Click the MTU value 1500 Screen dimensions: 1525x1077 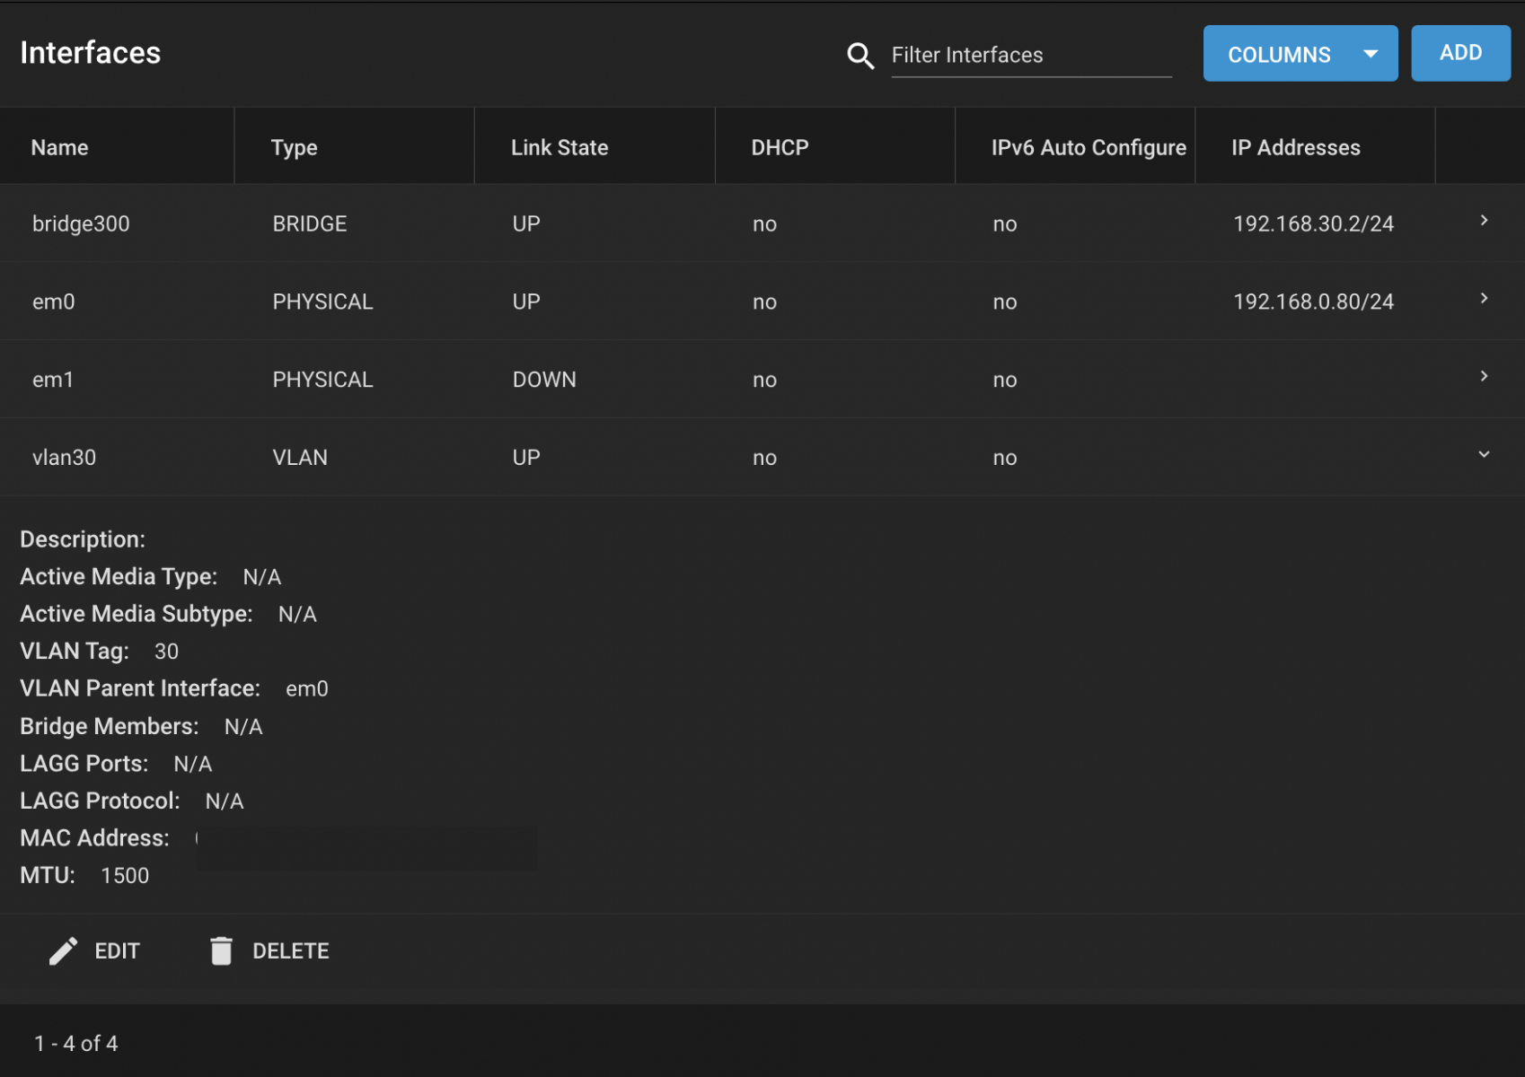[125, 876]
